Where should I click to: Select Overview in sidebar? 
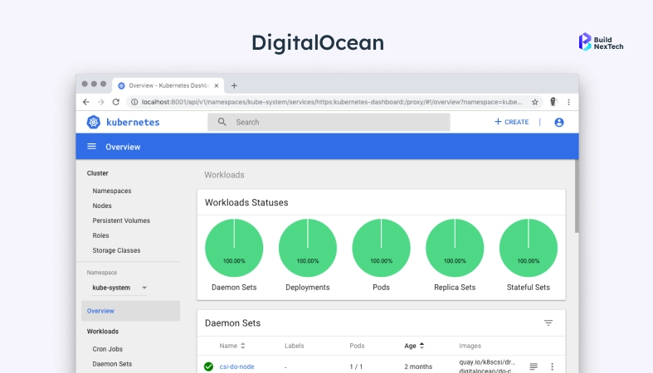(131, 311)
